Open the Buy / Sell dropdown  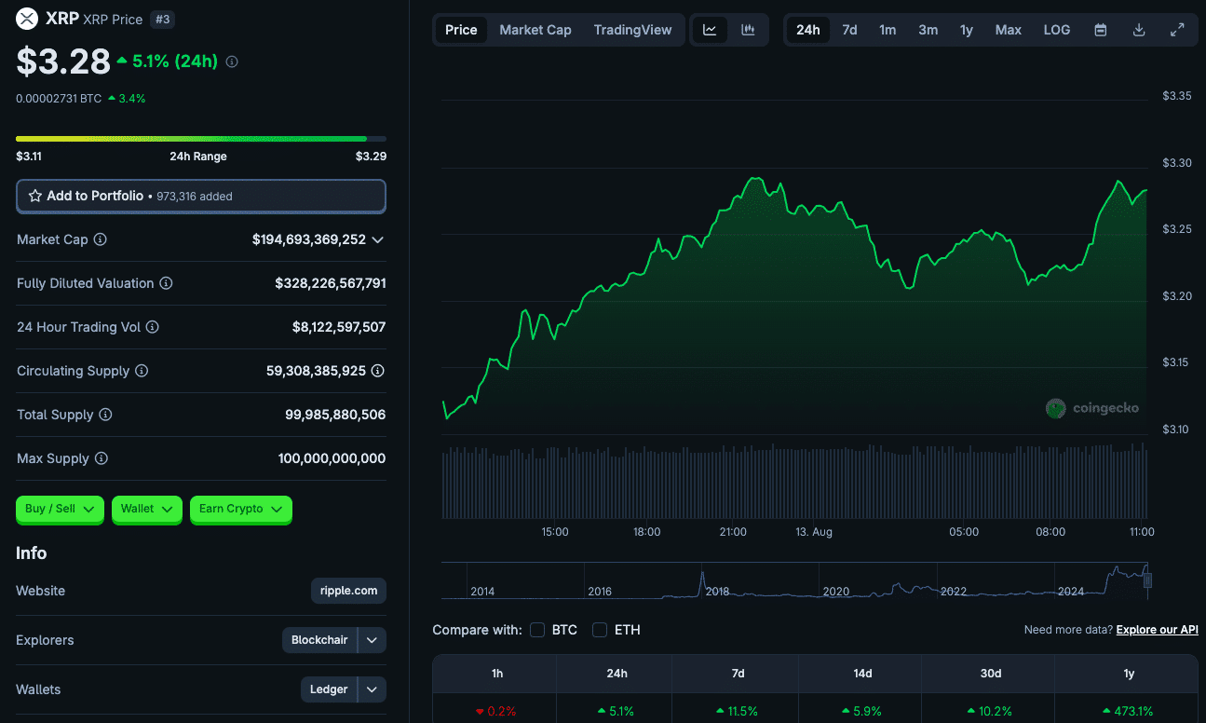pos(60,509)
